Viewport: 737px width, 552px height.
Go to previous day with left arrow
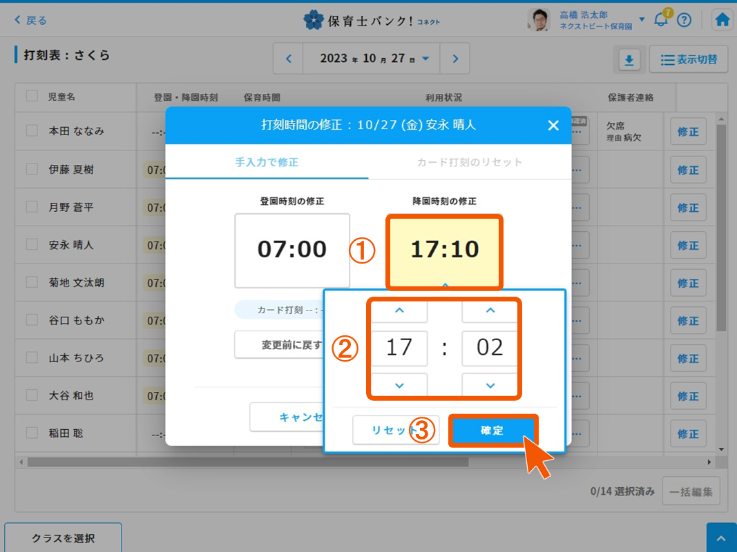[x=289, y=59]
